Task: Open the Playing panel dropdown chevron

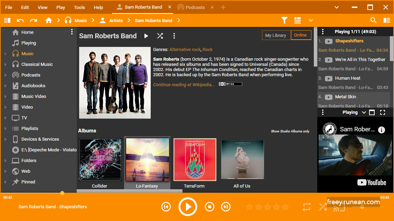Action: [x=364, y=112]
